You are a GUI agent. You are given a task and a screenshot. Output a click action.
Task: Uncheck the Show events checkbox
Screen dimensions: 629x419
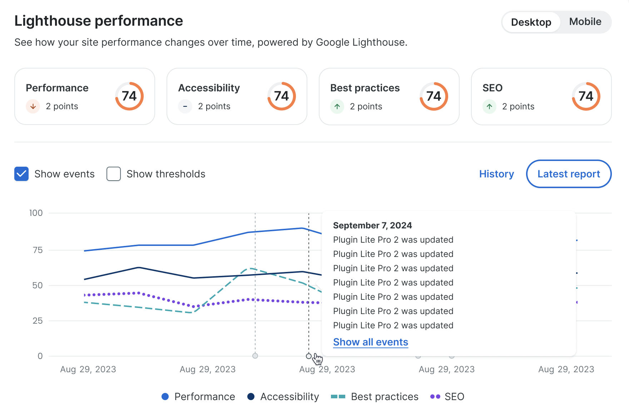[x=21, y=174]
